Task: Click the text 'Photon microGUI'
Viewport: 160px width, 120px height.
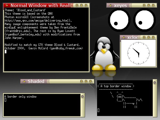Action: tap(17, 17)
